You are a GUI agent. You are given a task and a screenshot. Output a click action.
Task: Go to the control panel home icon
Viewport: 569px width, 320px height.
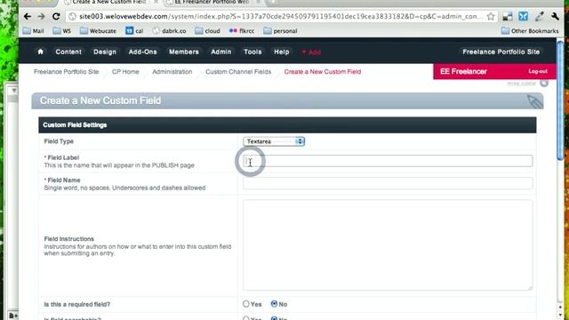tap(40, 52)
